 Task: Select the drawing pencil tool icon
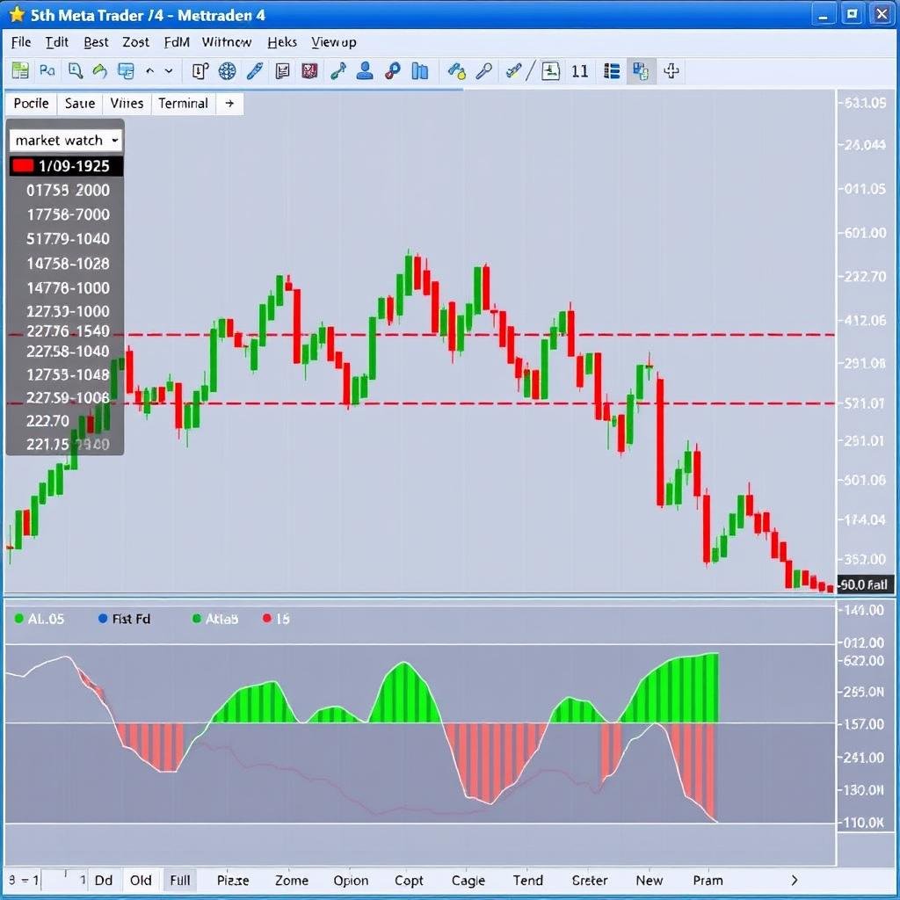(254, 71)
